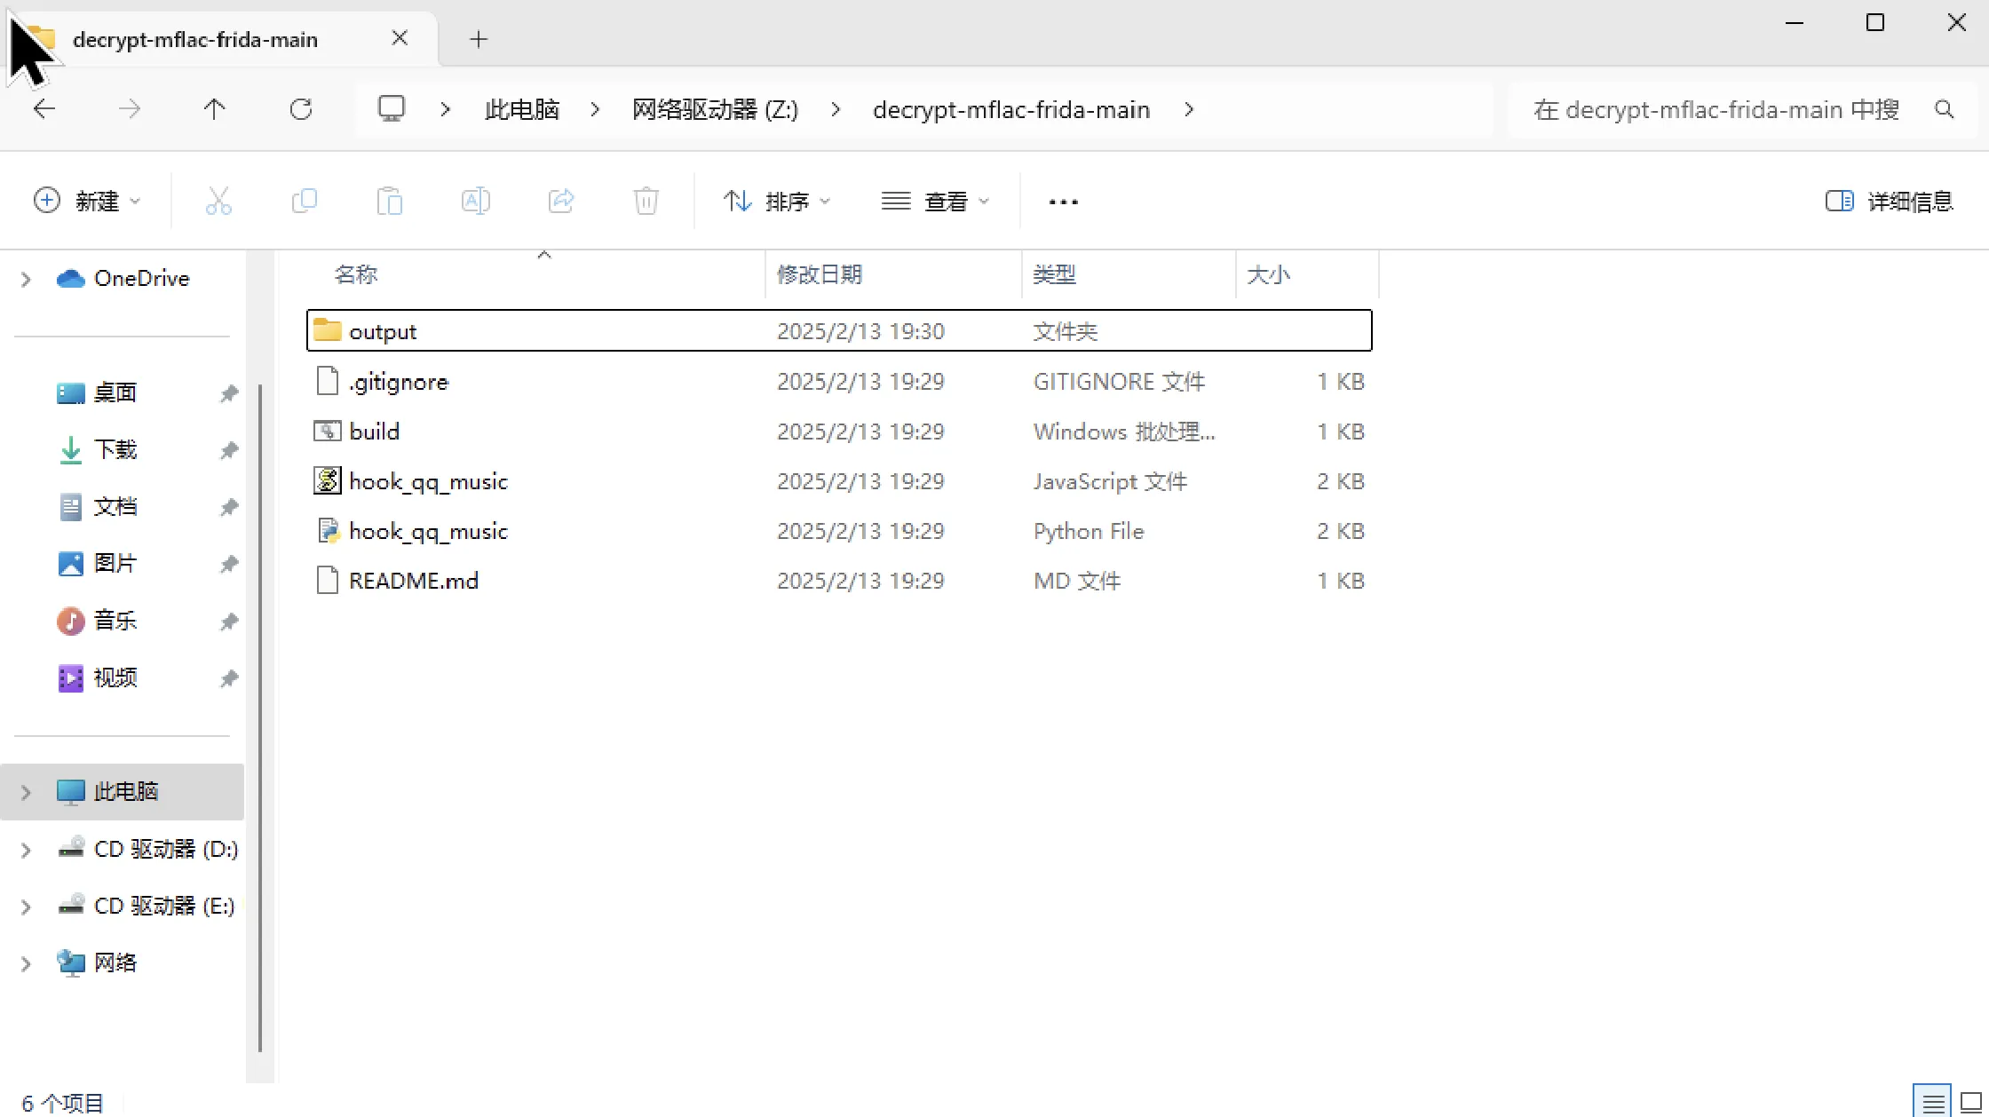Switch to large thumbnails view in status bar
The width and height of the screenshot is (1989, 1117).
pos(1970,1103)
